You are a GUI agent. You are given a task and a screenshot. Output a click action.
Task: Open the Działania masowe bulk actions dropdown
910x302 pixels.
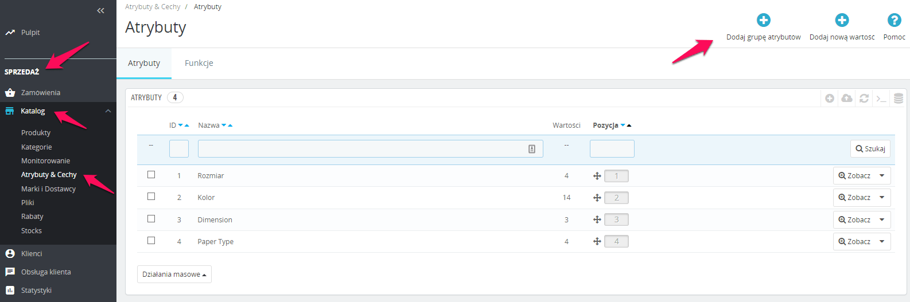[174, 274]
